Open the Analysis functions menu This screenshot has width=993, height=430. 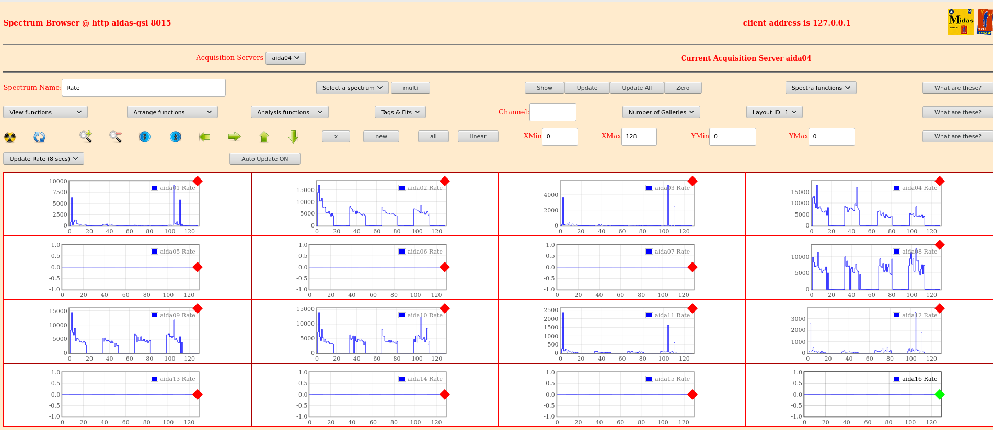[x=289, y=112]
